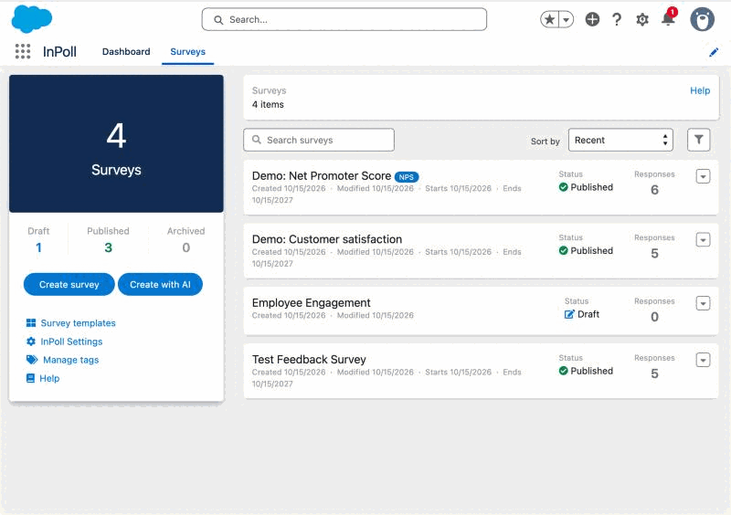This screenshot has height=515, width=731.
Task: Click Published status icon for Customer satisfaction
Action: point(563,251)
